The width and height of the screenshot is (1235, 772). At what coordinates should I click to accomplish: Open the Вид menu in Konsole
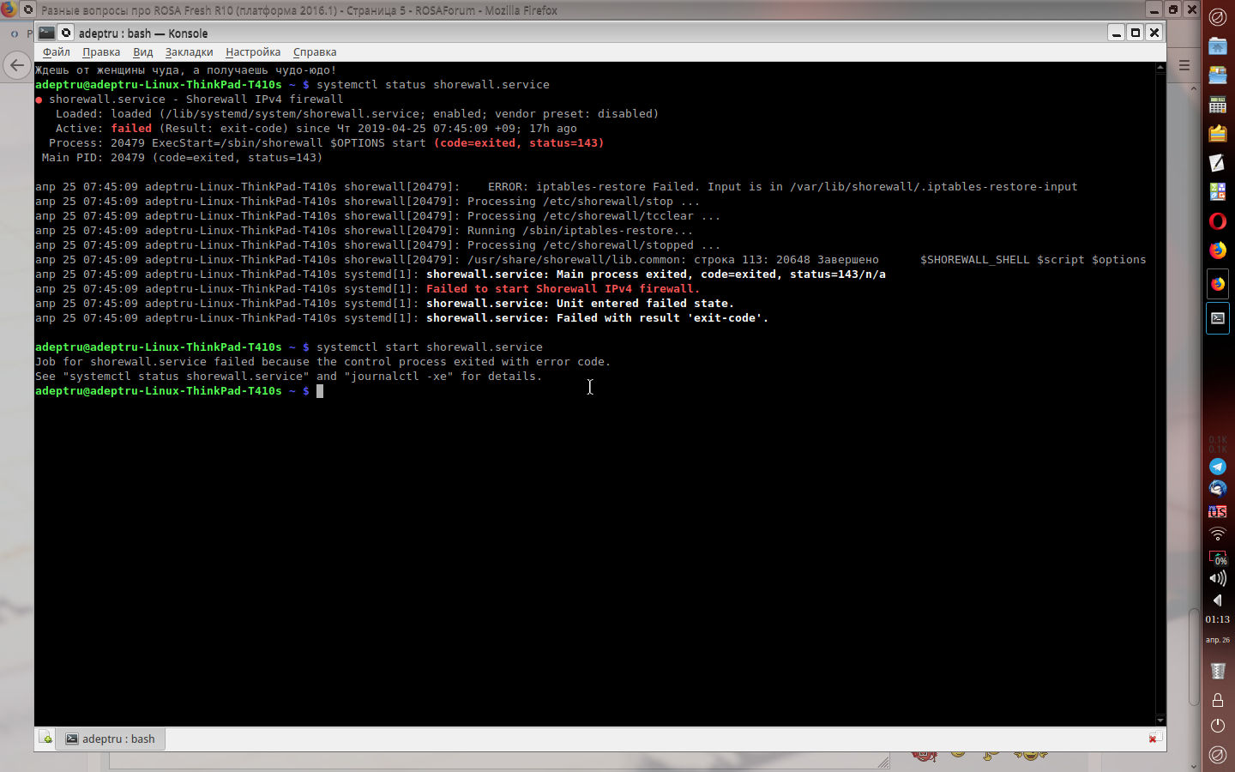pos(143,52)
